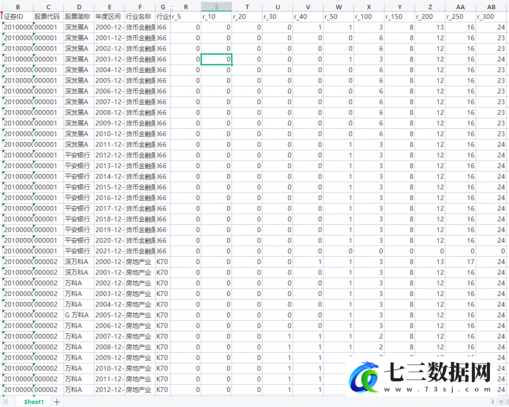Click the r_30 header cell
The height and width of the screenshot is (407, 509).
(x=277, y=16)
